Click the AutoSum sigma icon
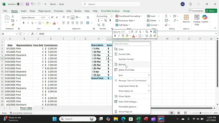Viewport: 219px width, 123px height. 166,16
